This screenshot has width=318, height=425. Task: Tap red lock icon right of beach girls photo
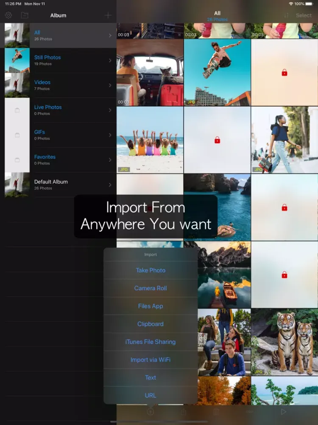point(217,140)
